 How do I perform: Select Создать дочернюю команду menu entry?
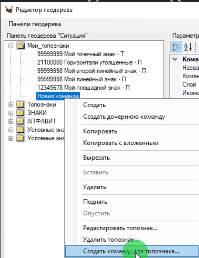tap(124, 117)
